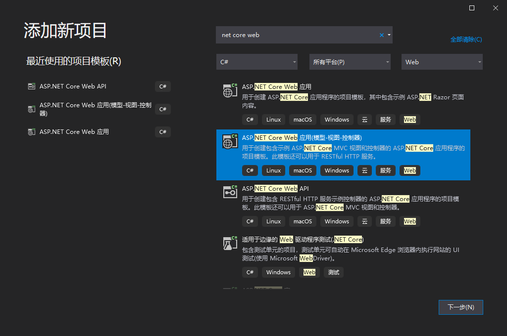Open the search history dropdown arrow
The width and height of the screenshot is (507, 336).
click(389, 35)
